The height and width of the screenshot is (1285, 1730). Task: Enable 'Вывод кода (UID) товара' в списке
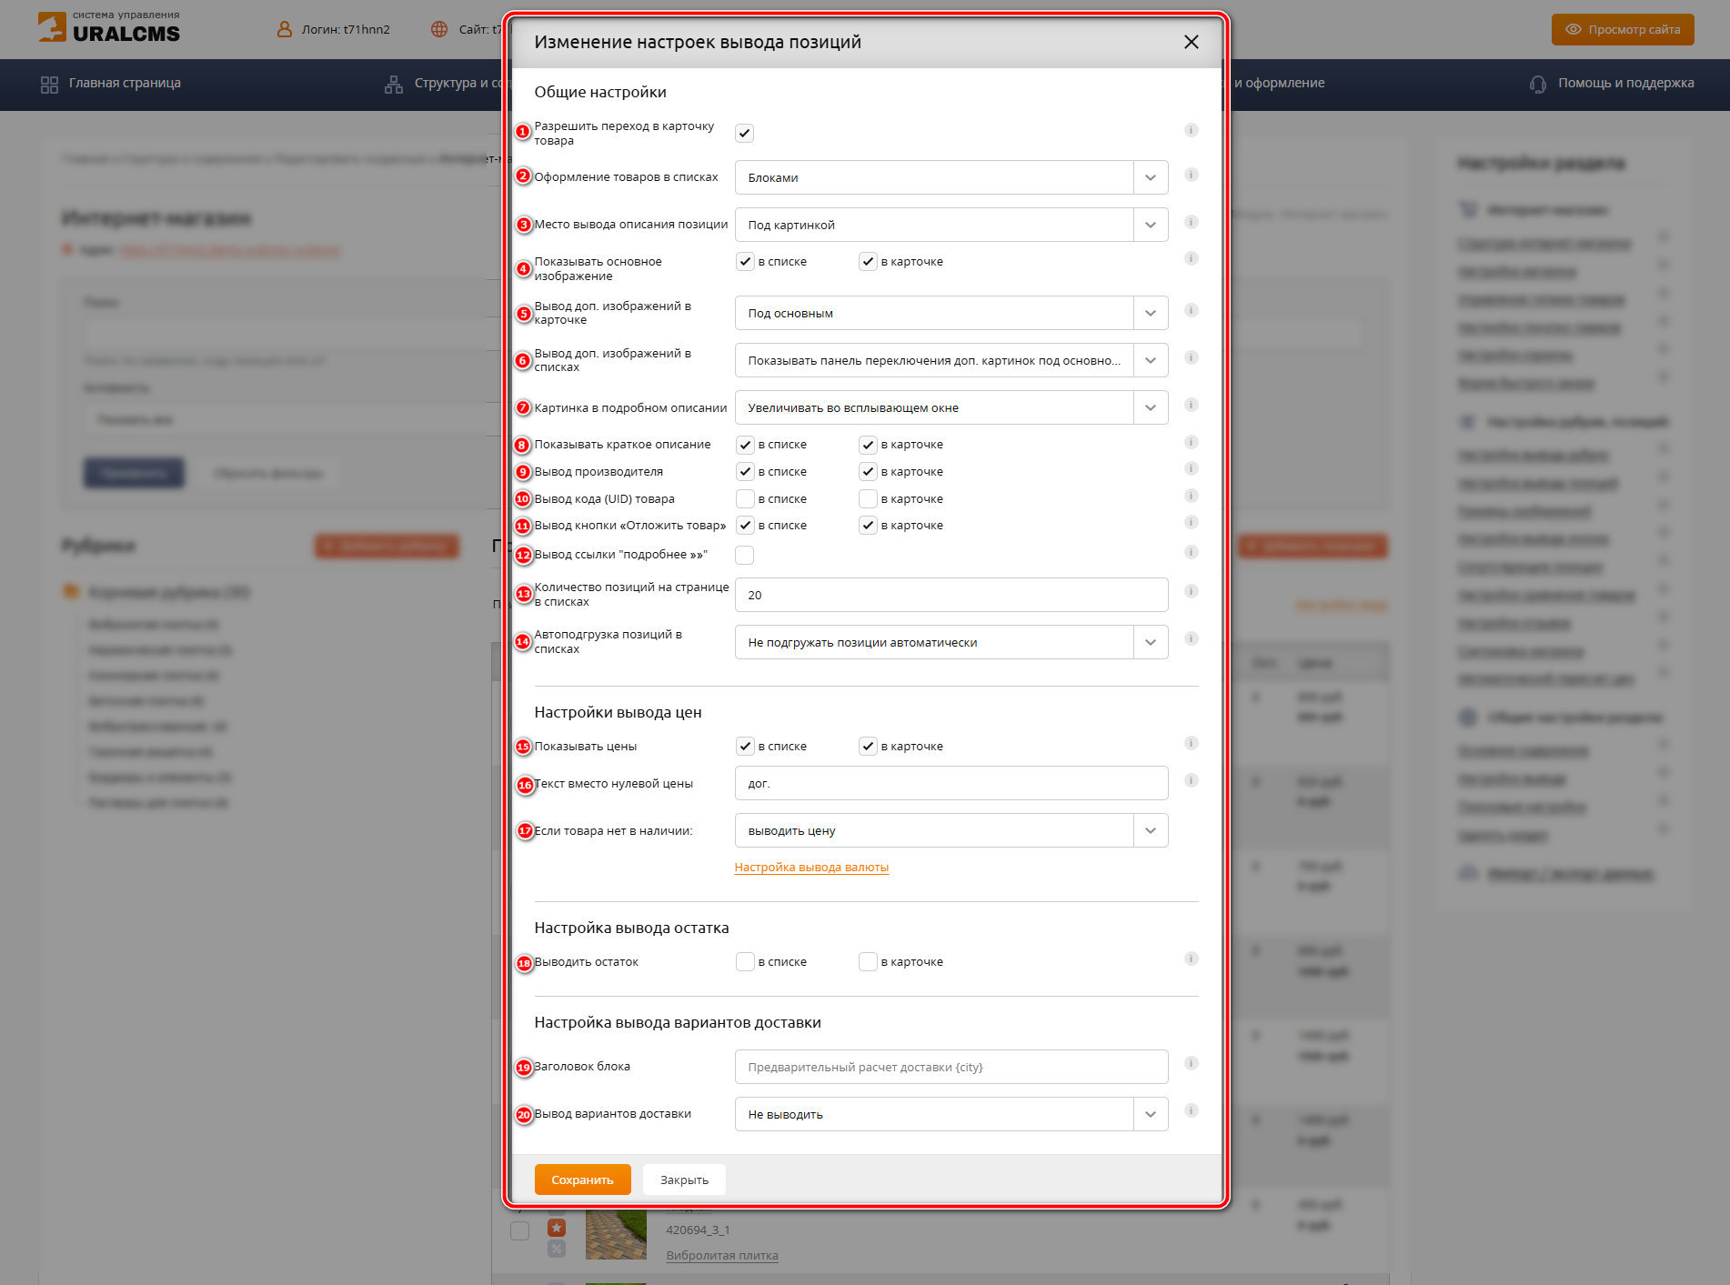(744, 498)
